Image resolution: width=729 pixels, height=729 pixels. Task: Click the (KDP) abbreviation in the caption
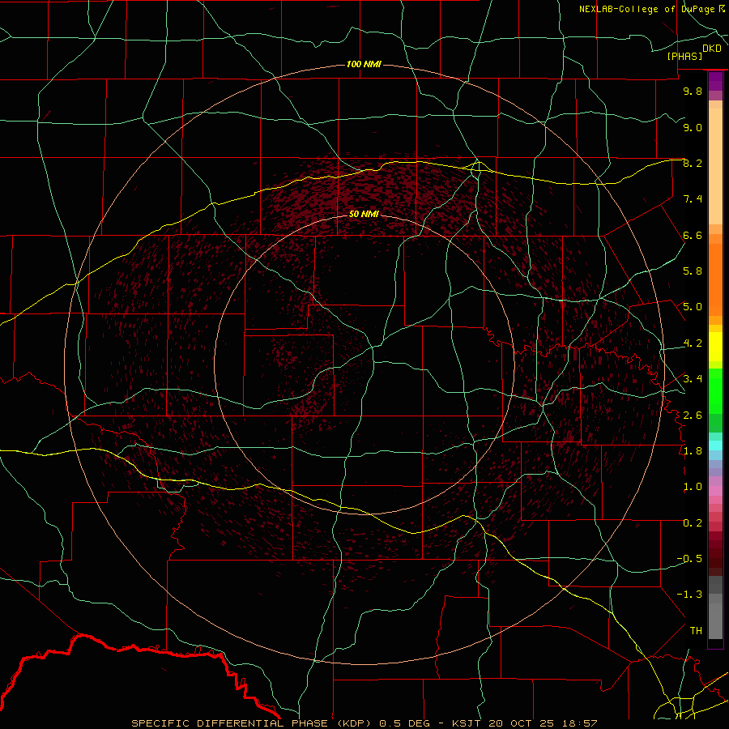tap(355, 723)
